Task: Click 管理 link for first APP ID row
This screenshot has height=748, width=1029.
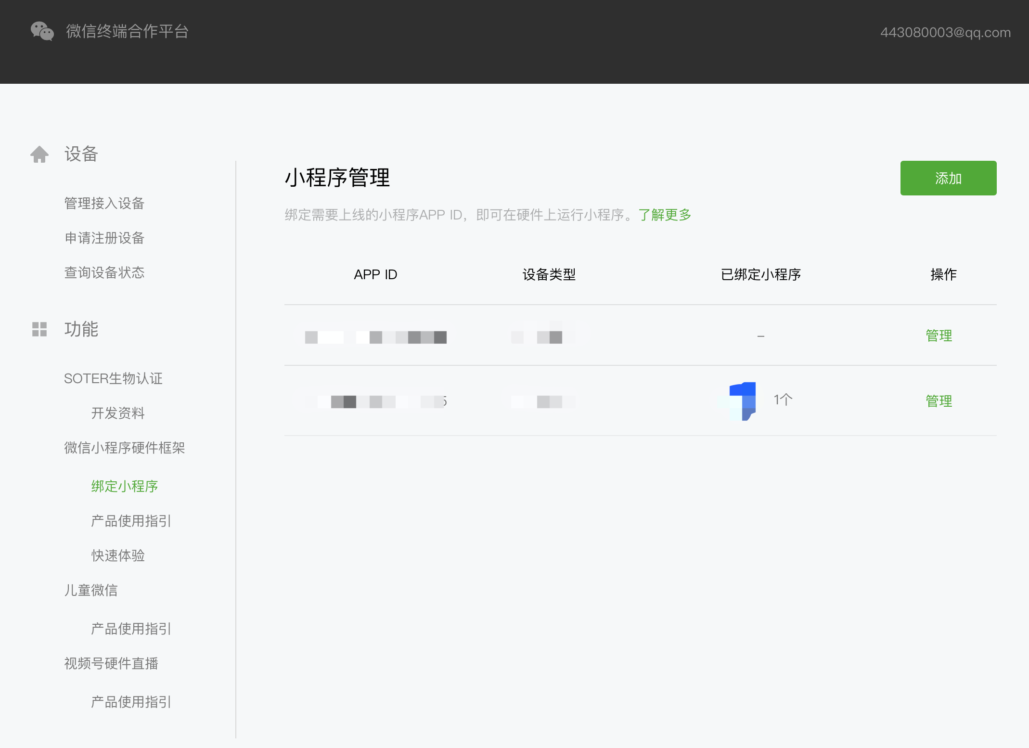Action: click(x=939, y=335)
